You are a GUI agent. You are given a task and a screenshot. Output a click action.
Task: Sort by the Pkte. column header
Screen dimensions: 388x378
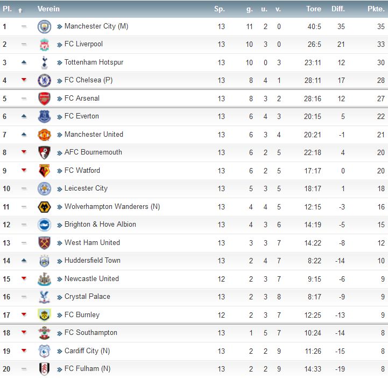[x=376, y=9]
